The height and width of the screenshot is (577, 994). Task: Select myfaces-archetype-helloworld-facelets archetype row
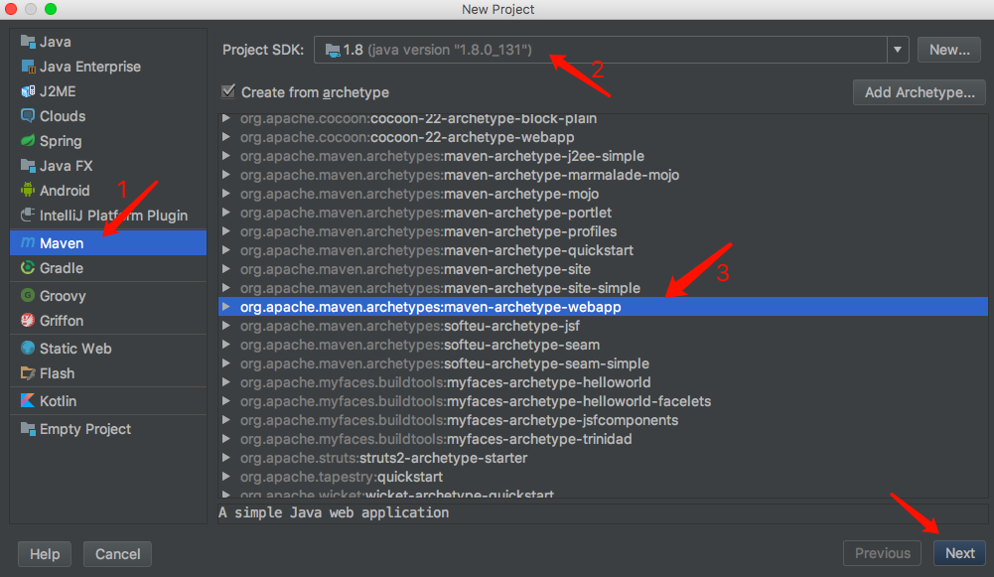click(x=603, y=401)
